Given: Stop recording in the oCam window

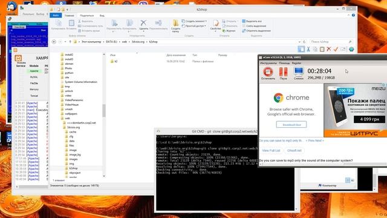Looking at the screenshot, I should [268, 73].
